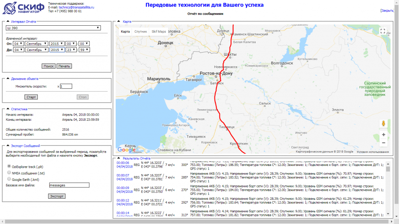Switch map to Skif Maps view
399x224 pixels.
point(159,32)
